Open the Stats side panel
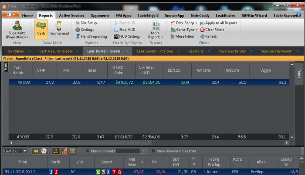 point(5,67)
